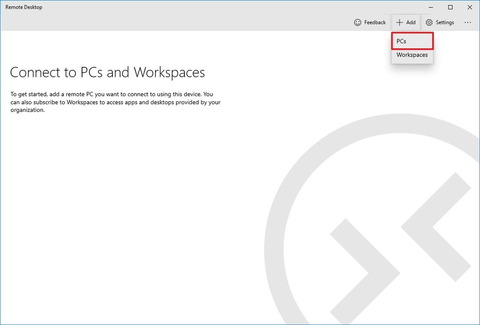The height and width of the screenshot is (325, 480).
Task: Choose the highlighted PCs option
Action: click(412, 41)
